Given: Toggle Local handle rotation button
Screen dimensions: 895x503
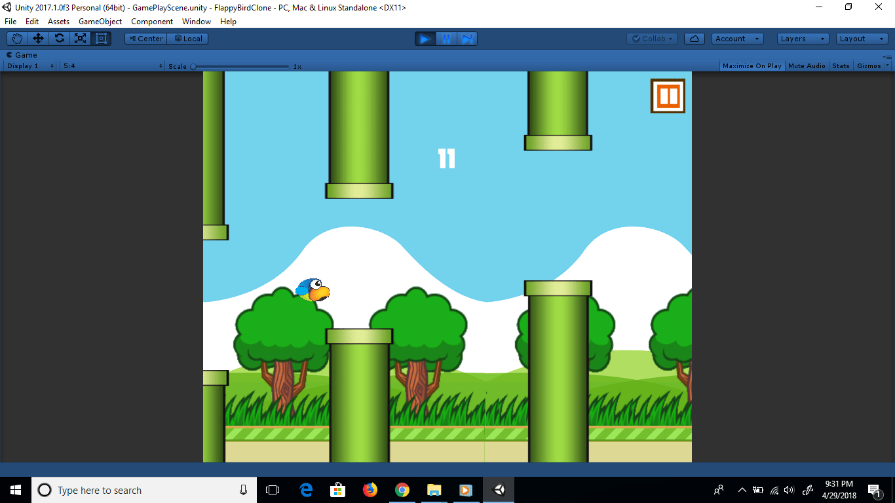Looking at the screenshot, I should [187, 39].
